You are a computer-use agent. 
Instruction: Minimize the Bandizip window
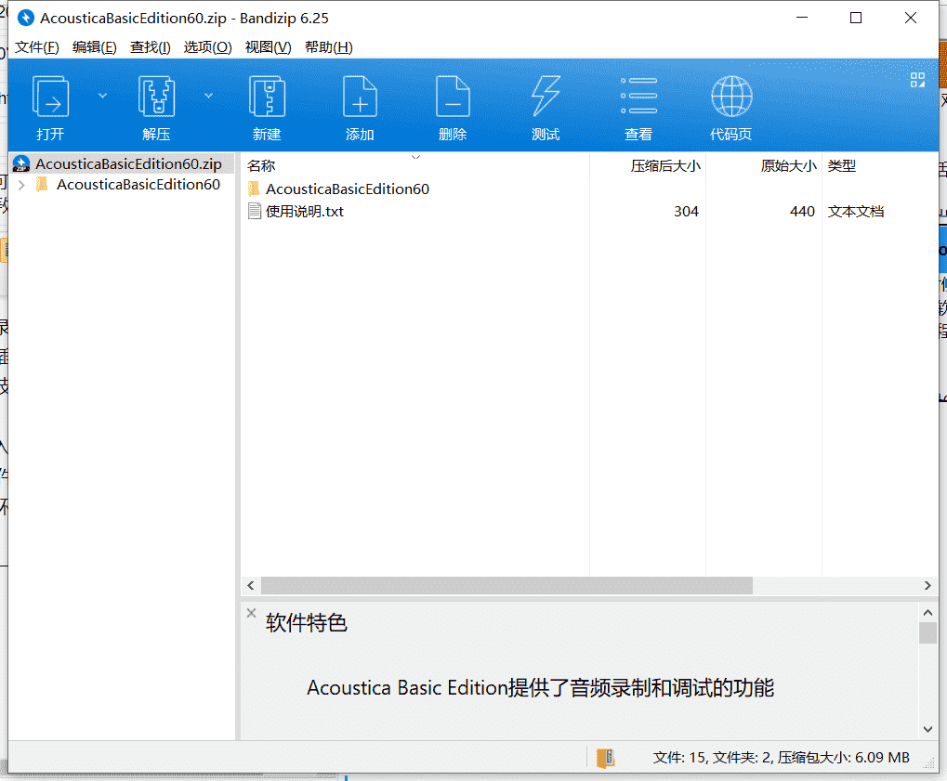point(802,18)
